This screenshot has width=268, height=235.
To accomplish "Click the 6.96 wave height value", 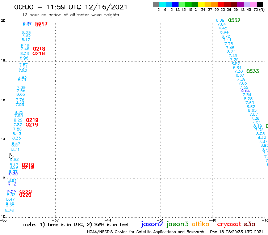I will pos(24,58).
